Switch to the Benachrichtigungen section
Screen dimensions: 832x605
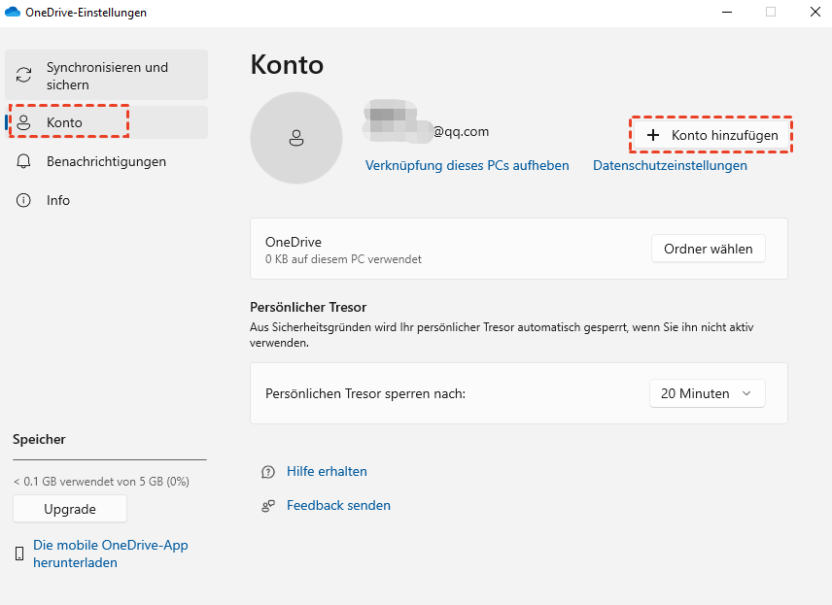106,161
